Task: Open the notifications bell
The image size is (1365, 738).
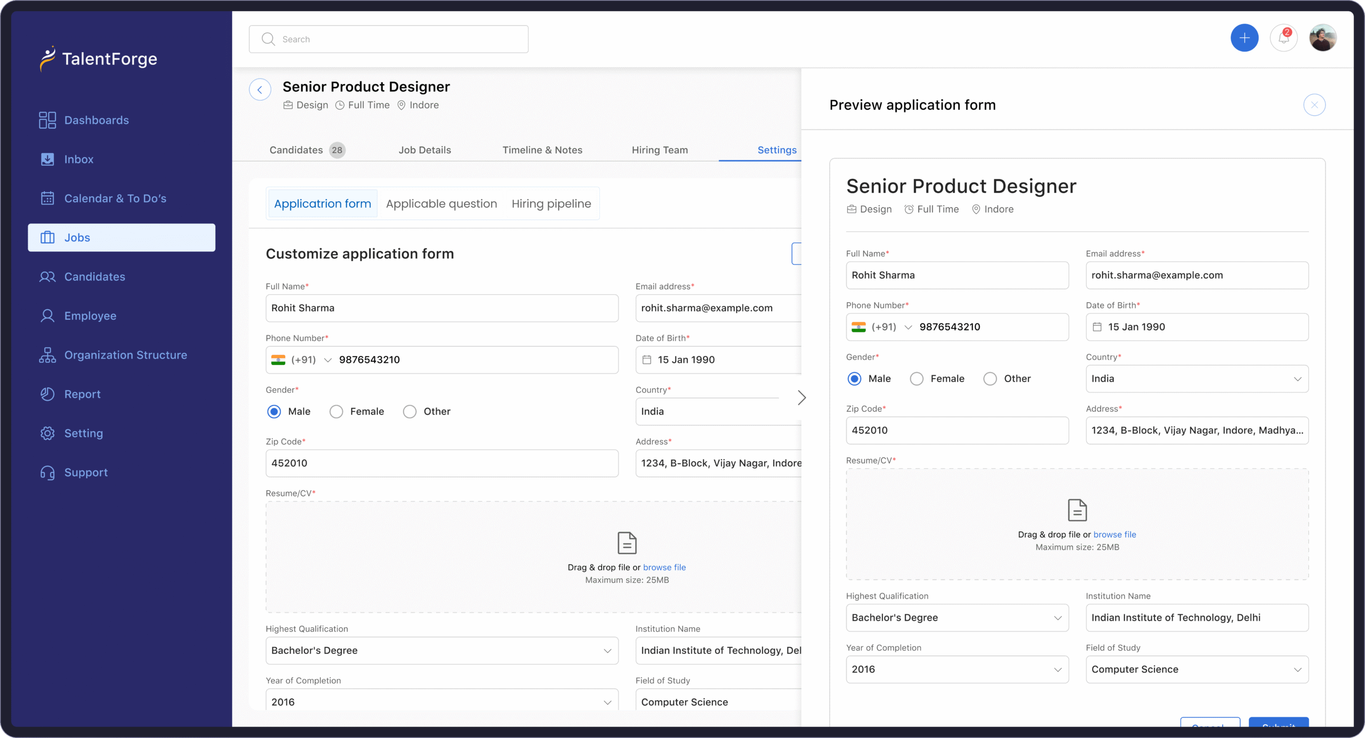Action: click(1283, 38)
